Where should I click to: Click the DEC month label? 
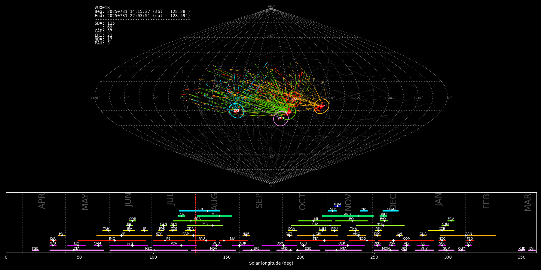click(393, 202)
